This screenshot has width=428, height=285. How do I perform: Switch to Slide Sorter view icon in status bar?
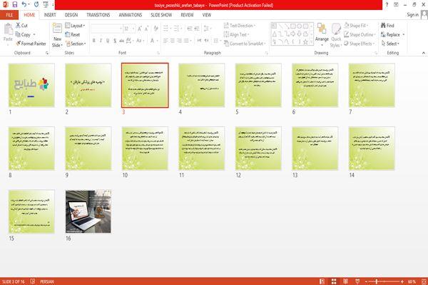click(334, 281)
